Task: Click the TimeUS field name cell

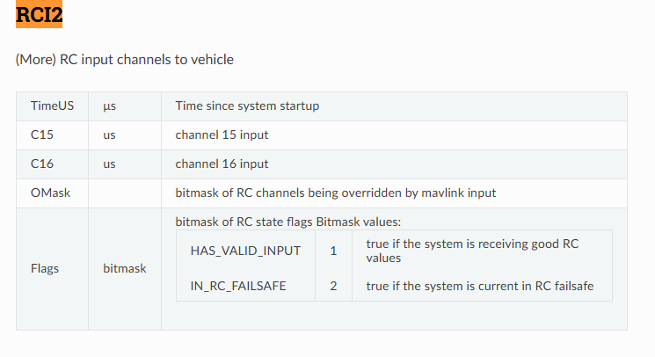Action: [x=52, y=106]
